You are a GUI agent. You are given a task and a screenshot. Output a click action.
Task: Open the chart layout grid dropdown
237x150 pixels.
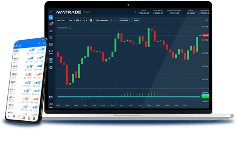pos(91,20)
